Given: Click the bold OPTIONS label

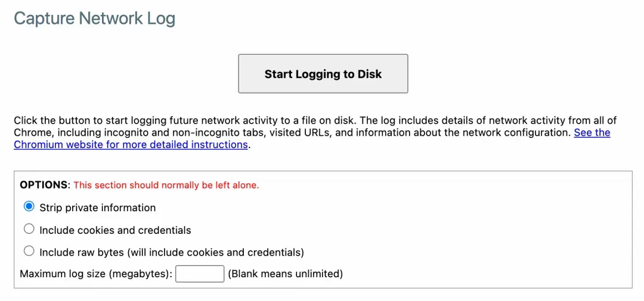Looking at the screenshot, I should coord(44,185).
